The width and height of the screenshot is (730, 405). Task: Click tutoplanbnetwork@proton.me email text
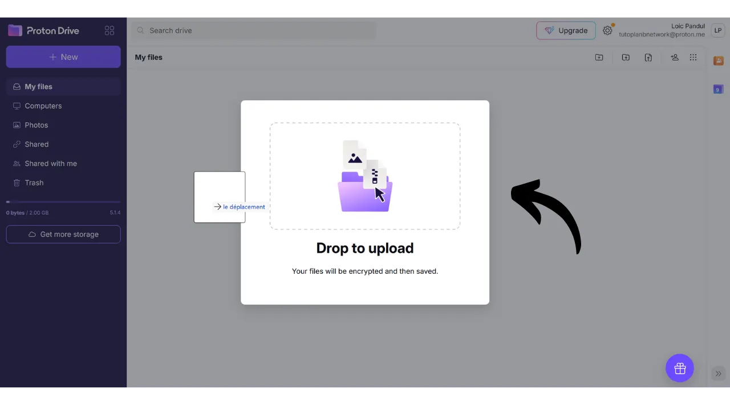pyautogui.click(x=662, y=35)
